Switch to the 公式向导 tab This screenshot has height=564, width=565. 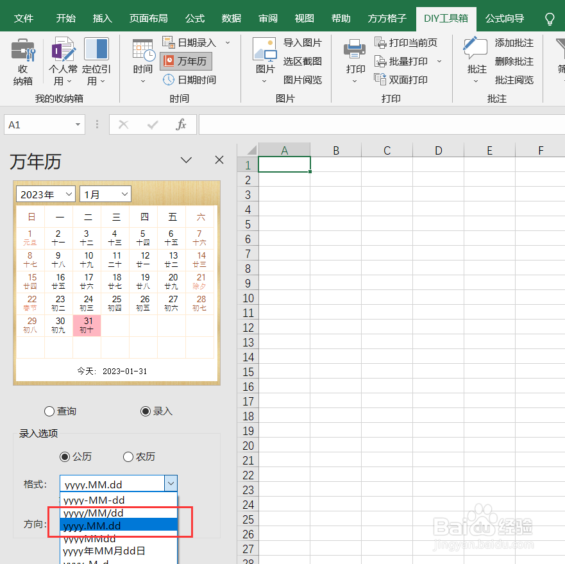(x=505, y=19)
